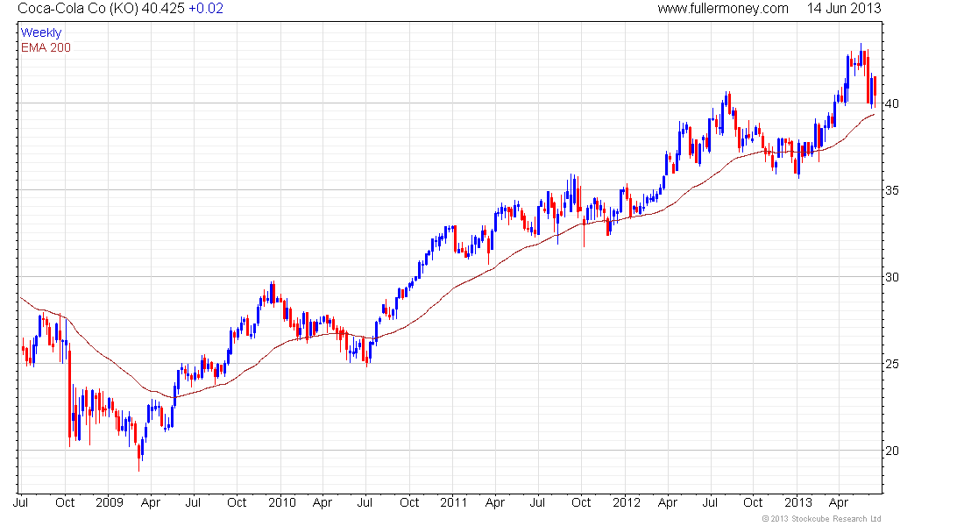Click the 'Jul' label just after Apr 2012
This screenshot has width=964, height=526.
click(x=710, y=502)
